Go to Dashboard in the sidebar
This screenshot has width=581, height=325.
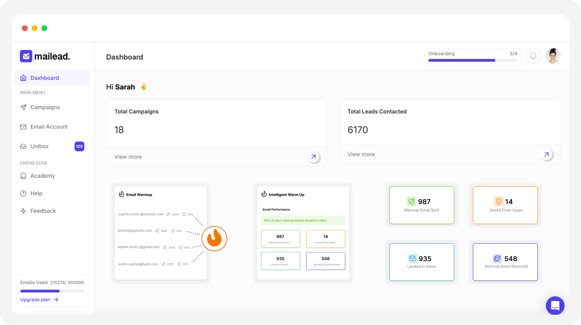click(x=44, y=78)
